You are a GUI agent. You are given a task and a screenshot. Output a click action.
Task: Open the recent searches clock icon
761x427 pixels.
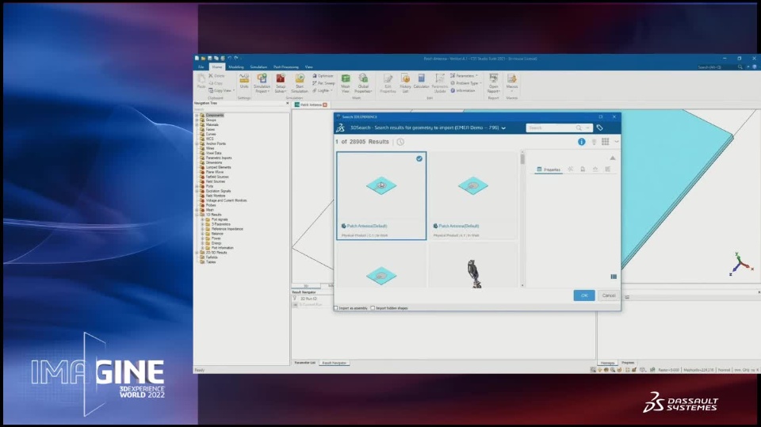pos(400,142)
